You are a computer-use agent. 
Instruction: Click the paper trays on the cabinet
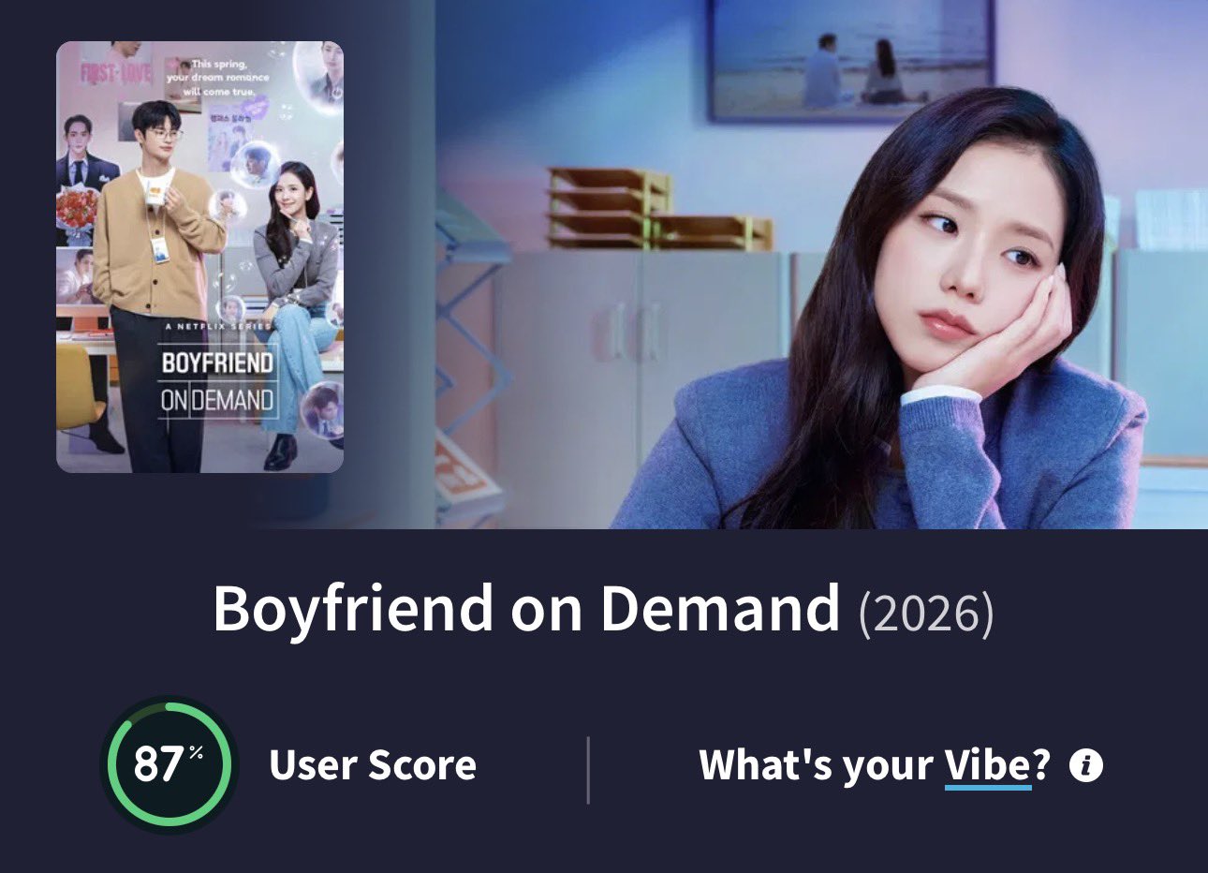[x=656, y=209]
